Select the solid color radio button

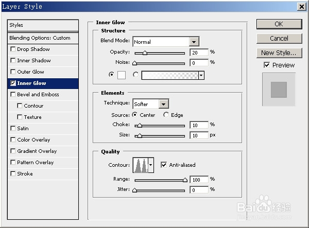[x=111, y=75]
